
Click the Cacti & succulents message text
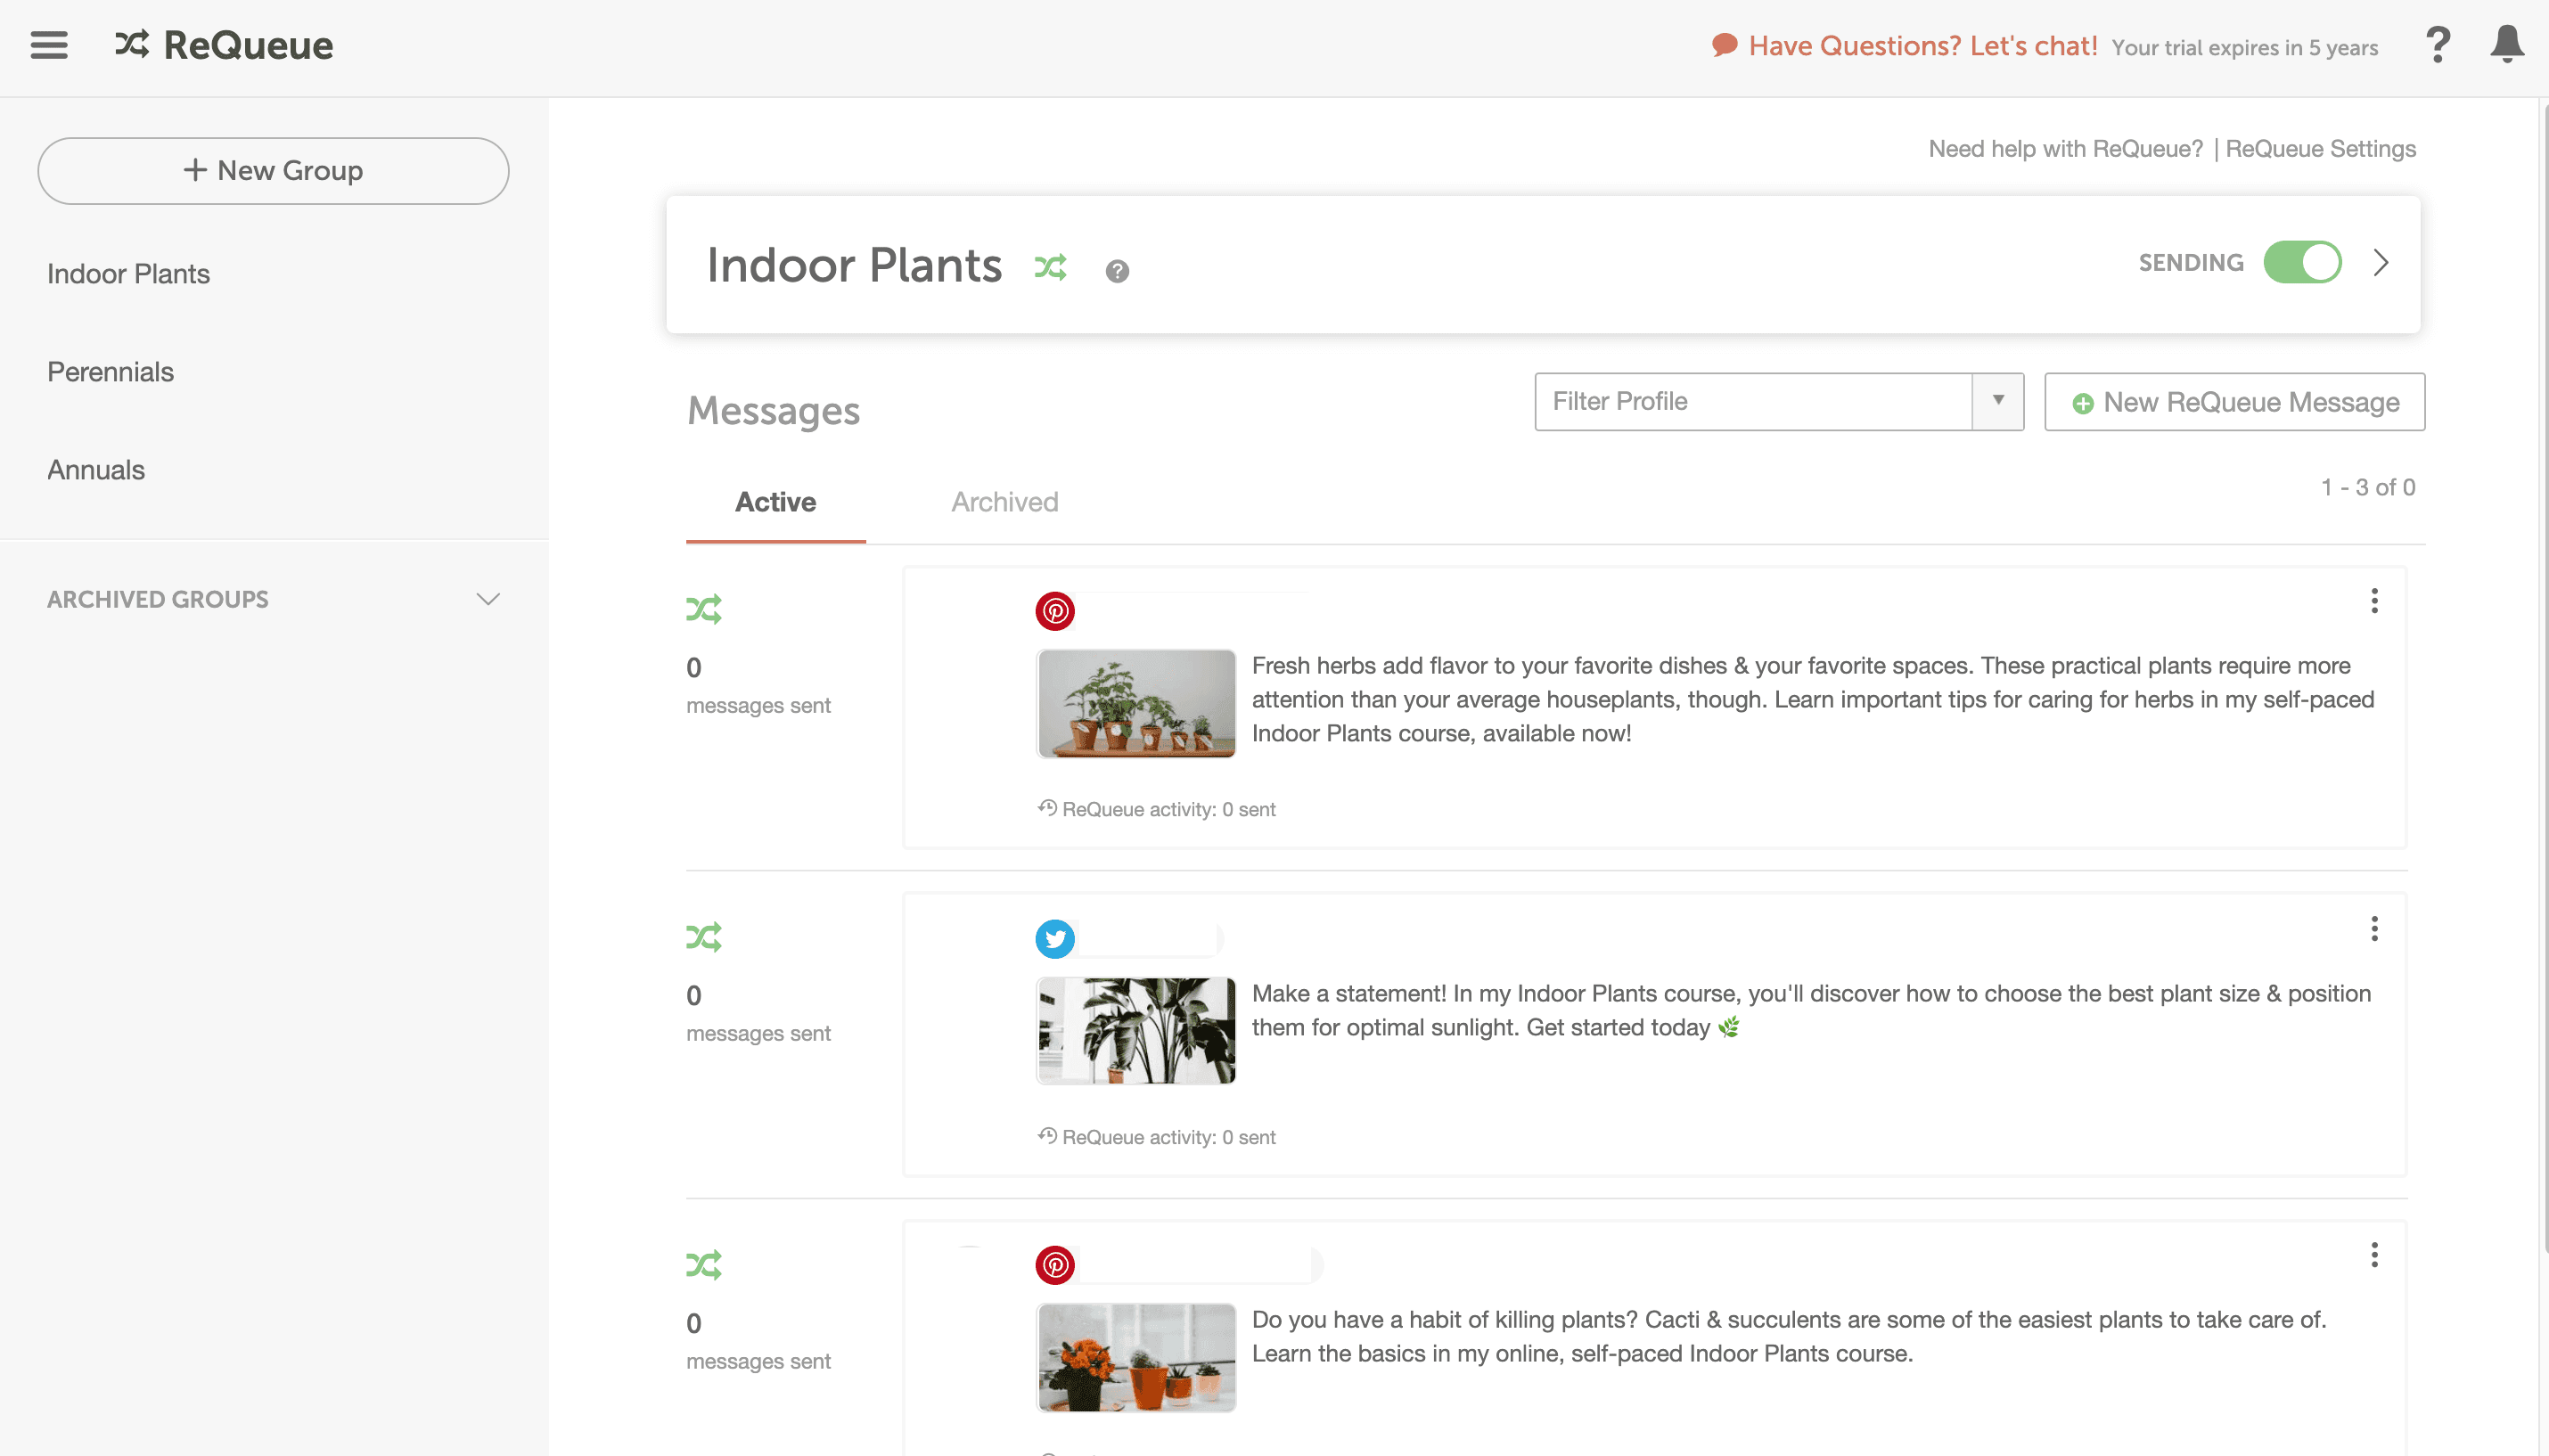click(x=1789, y=1336)
